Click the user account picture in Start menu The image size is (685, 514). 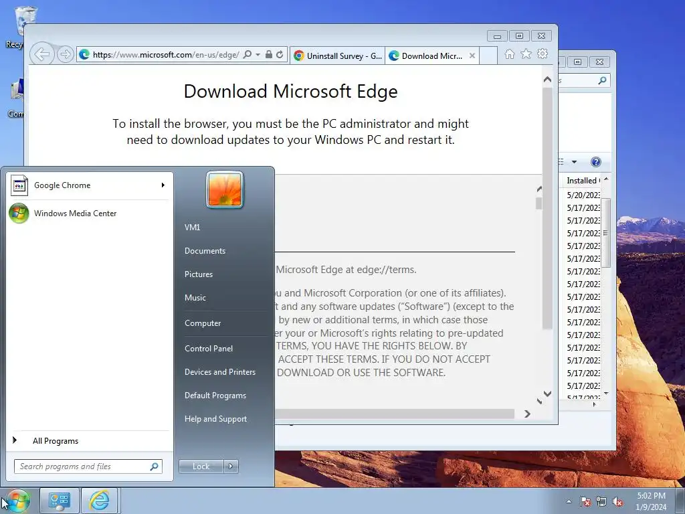(x=225, y=189)
